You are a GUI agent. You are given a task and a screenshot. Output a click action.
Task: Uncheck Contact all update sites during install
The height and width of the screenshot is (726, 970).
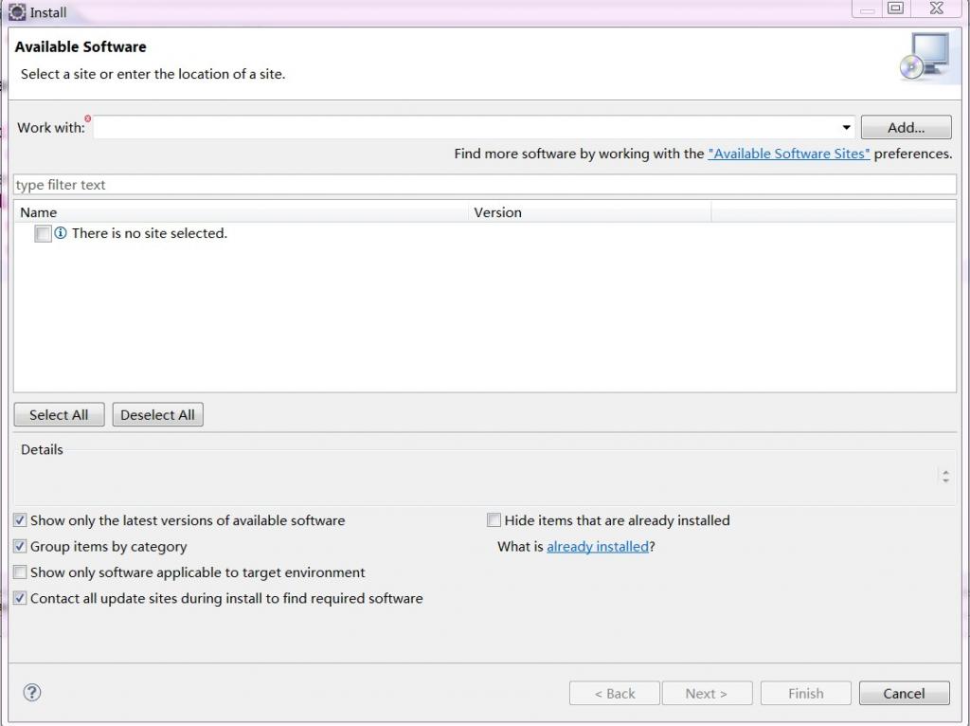[20, 599]
